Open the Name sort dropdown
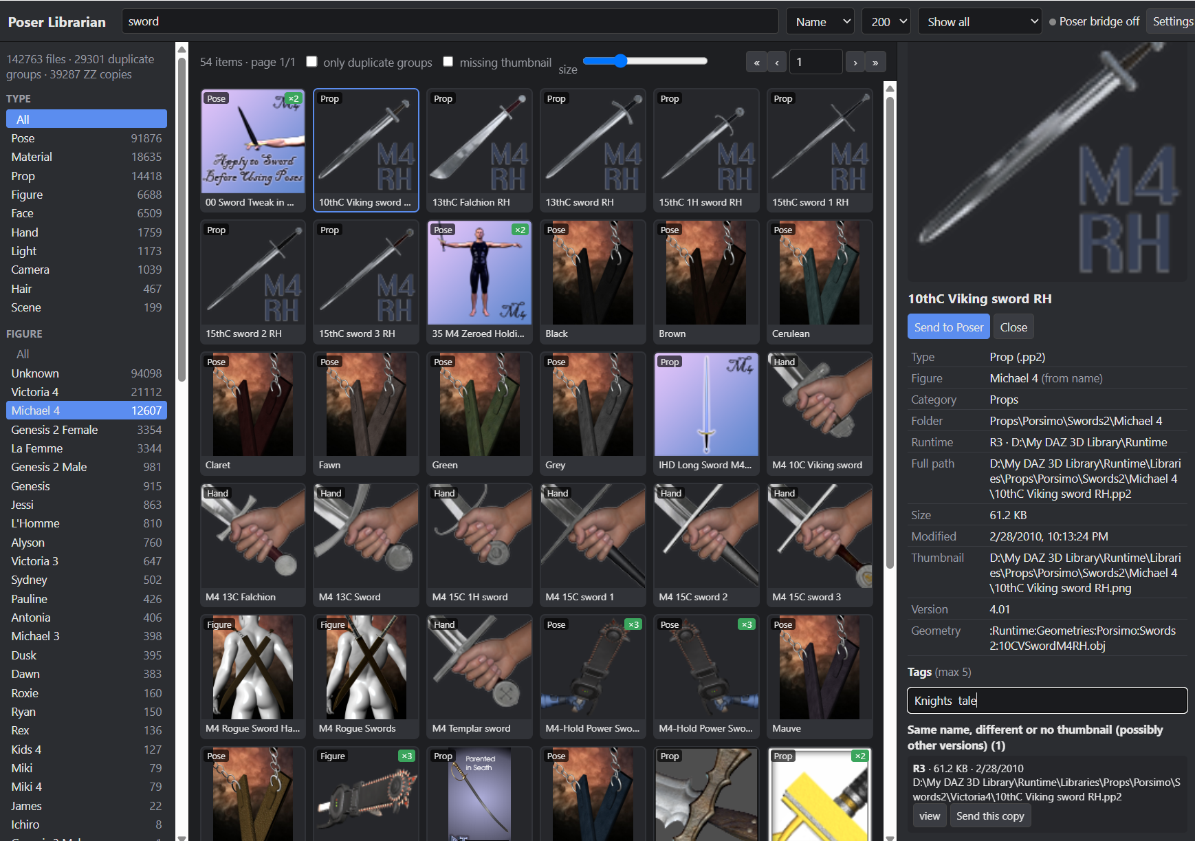 point(820,21)
